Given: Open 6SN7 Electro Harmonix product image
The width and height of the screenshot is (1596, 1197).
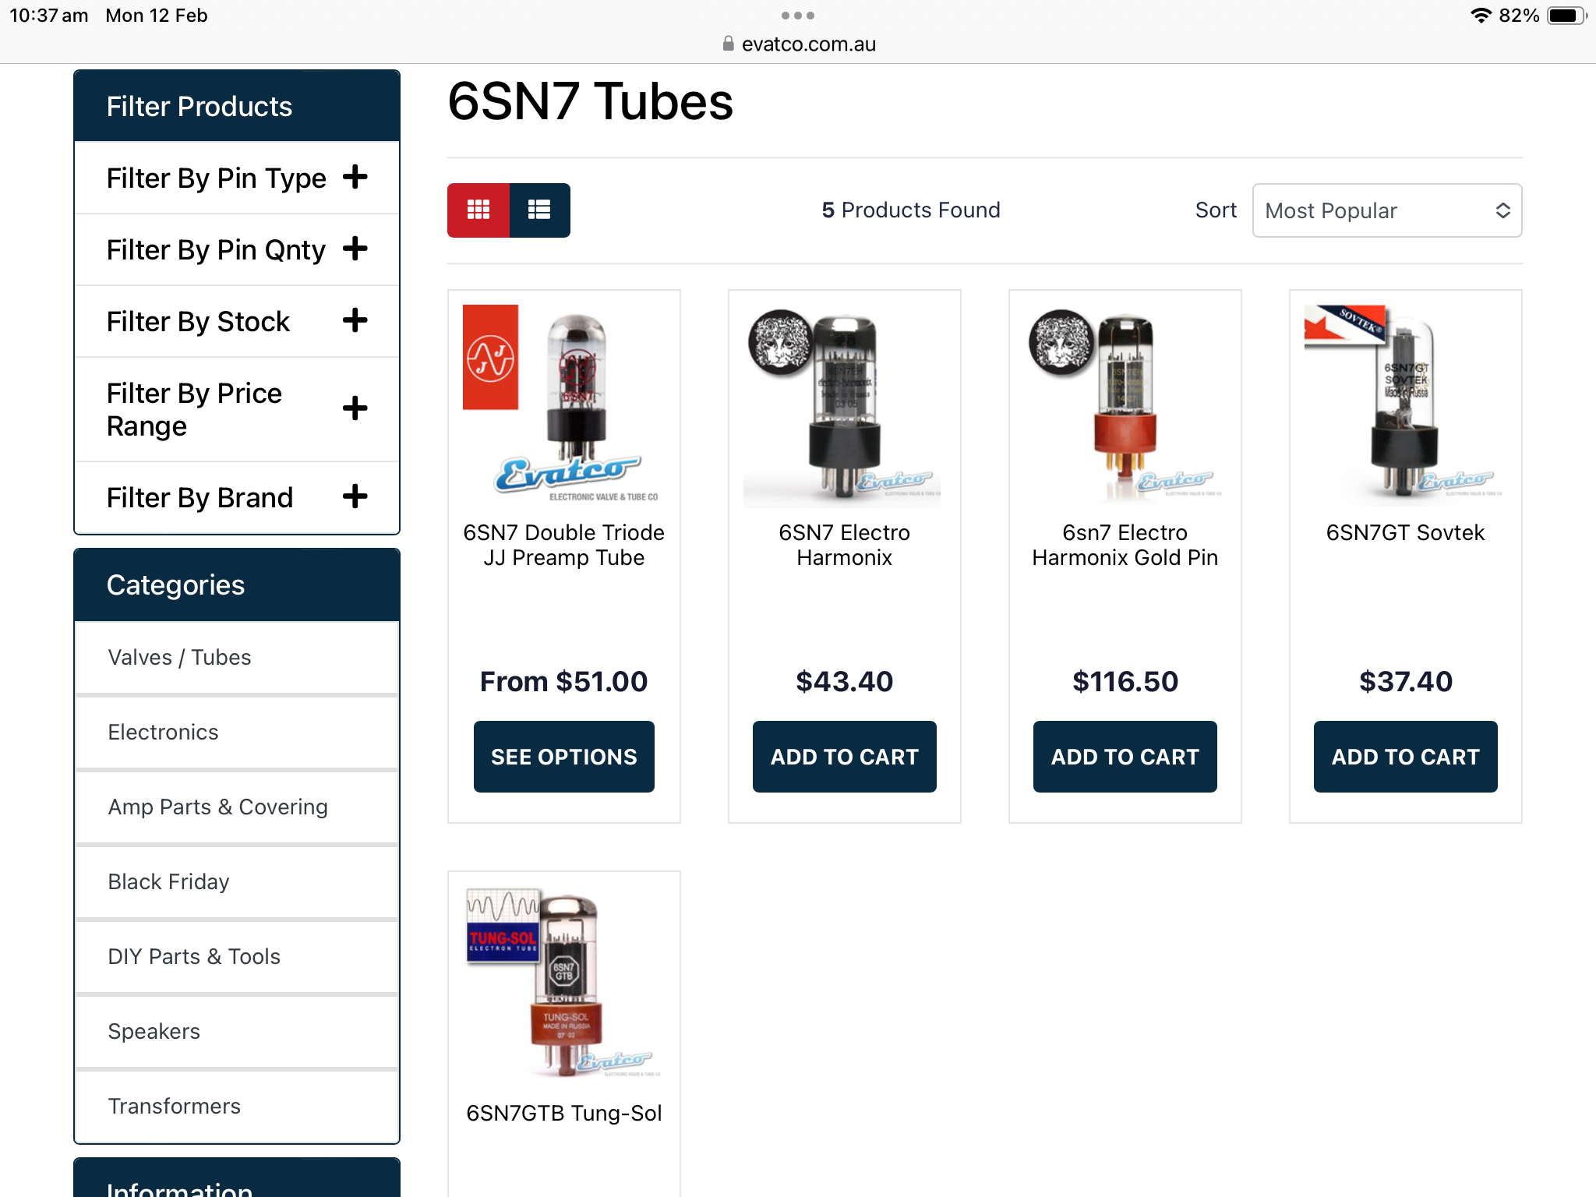Looking at the screenshot, I should click(845, 405).
